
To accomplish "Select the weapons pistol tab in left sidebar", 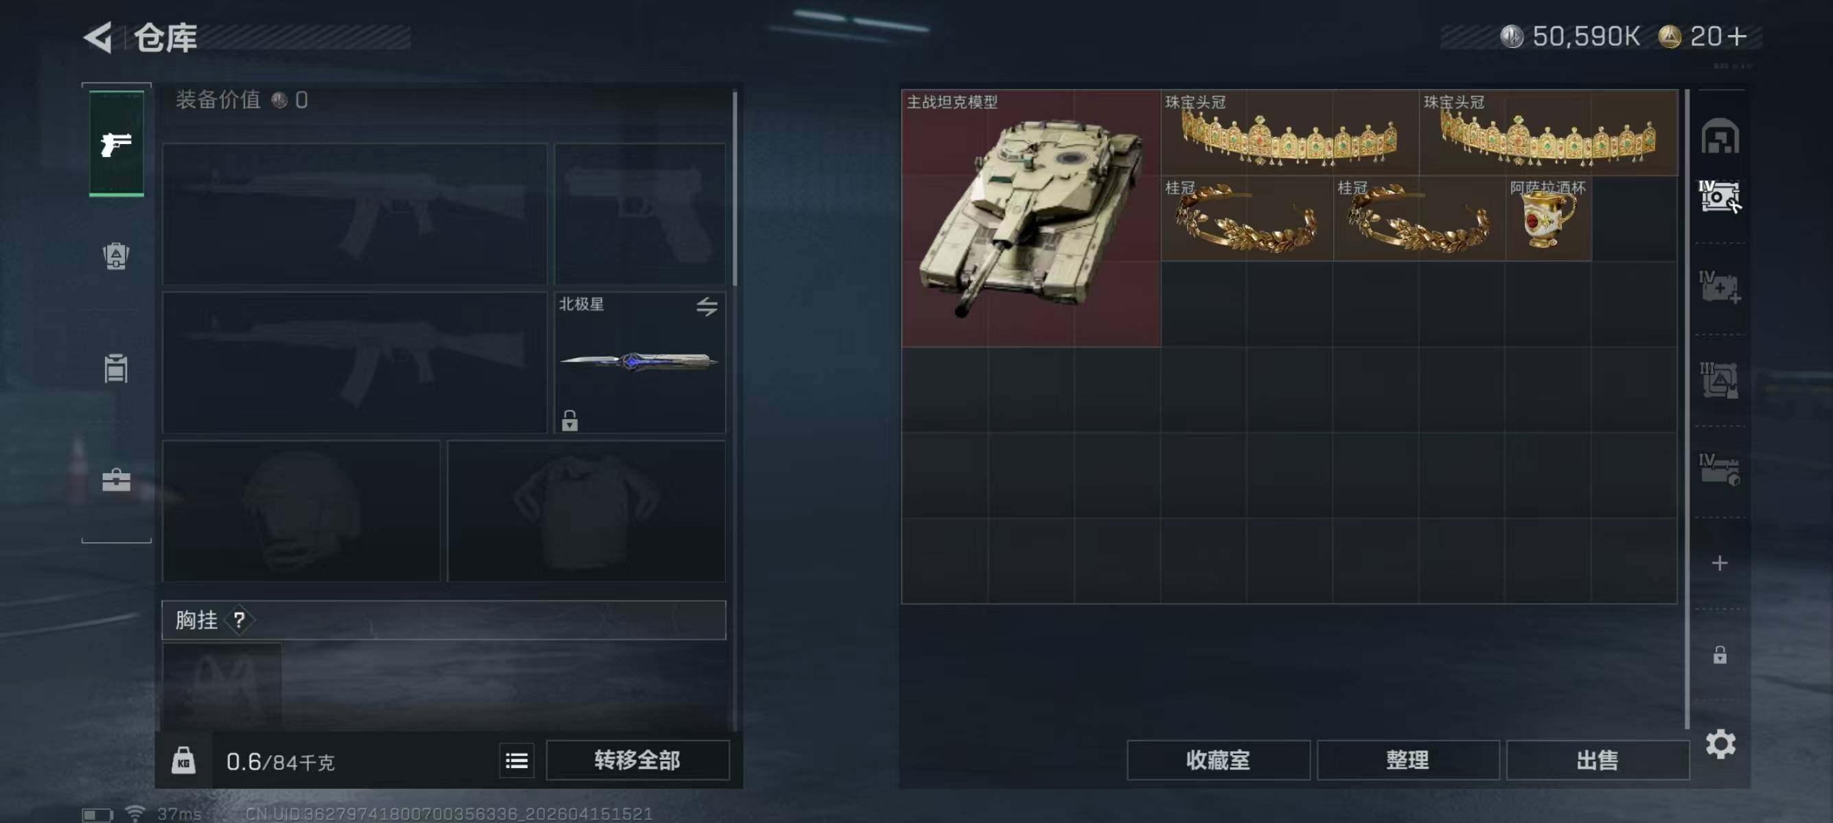I will click(116, 144).
